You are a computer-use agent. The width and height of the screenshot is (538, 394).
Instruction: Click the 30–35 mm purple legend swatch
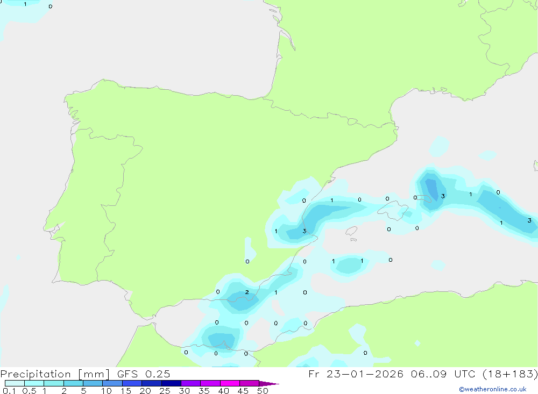pos(191,383)
